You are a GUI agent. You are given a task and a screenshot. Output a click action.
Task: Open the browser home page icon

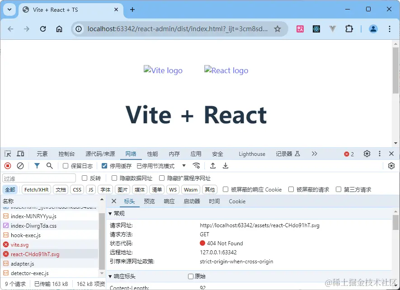coord(59,29)
